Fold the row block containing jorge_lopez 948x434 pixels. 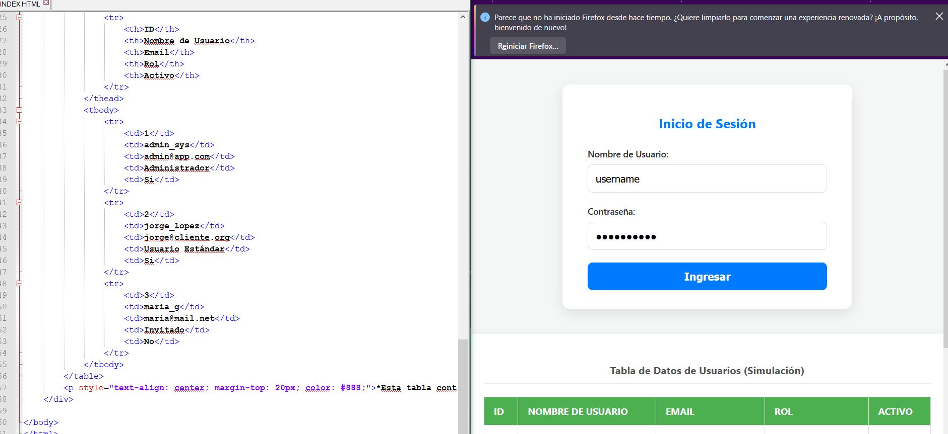[19, 203]
